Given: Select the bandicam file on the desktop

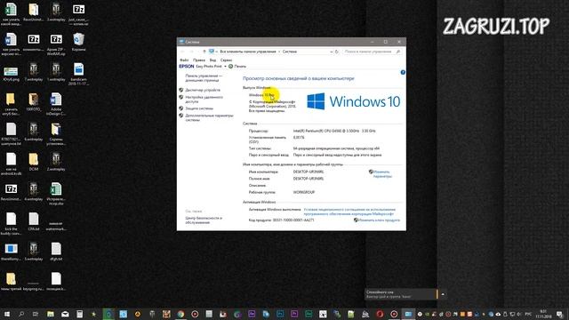Looking at the screenshot, I should (x=78, y=74).
